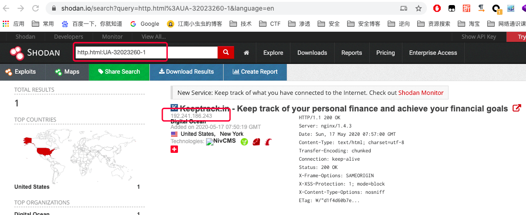Click Shodan in top bar
The width and height of the screenshot is (526, 215).
(25, 36)
